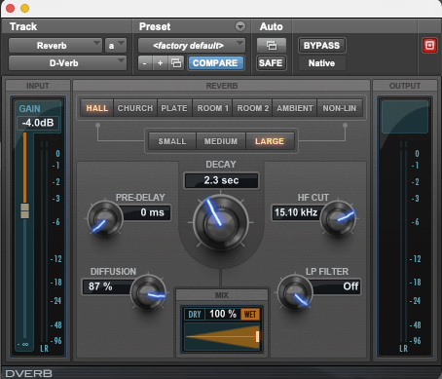This screenshot has height=379, width=442.
Task: Click the HF CUT knob
Action: [338, 218]
